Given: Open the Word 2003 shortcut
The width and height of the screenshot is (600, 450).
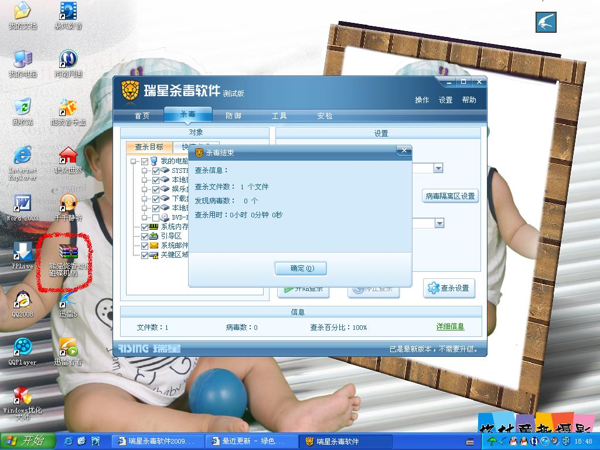Looking at the screenshot, I should (x=23, y=208).
